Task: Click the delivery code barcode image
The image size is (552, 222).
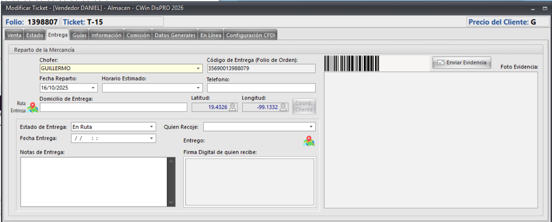Action: (x=352, y=63)
